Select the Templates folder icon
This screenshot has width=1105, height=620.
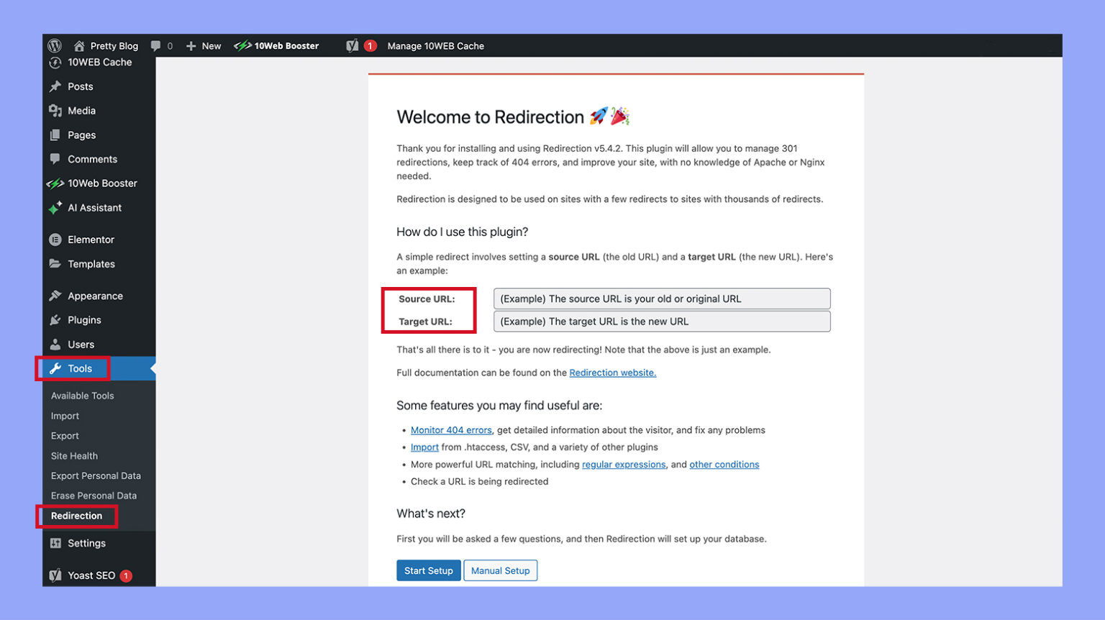[56, 264]
